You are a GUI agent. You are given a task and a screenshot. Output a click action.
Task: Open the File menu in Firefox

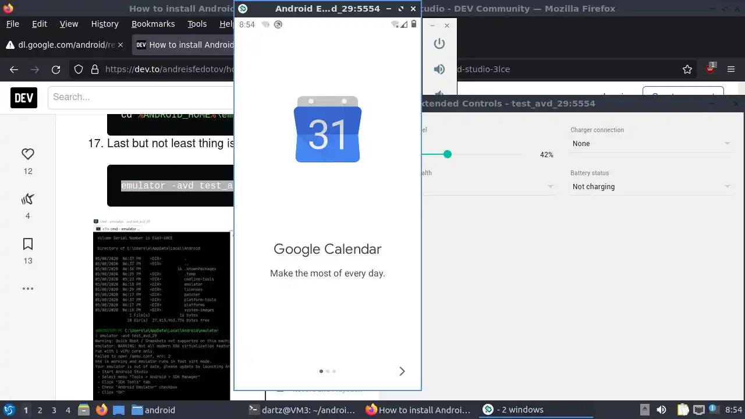pos(12,24)
